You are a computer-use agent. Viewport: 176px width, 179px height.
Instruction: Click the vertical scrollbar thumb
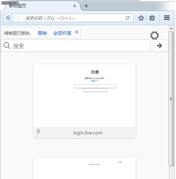pos(171,99)
